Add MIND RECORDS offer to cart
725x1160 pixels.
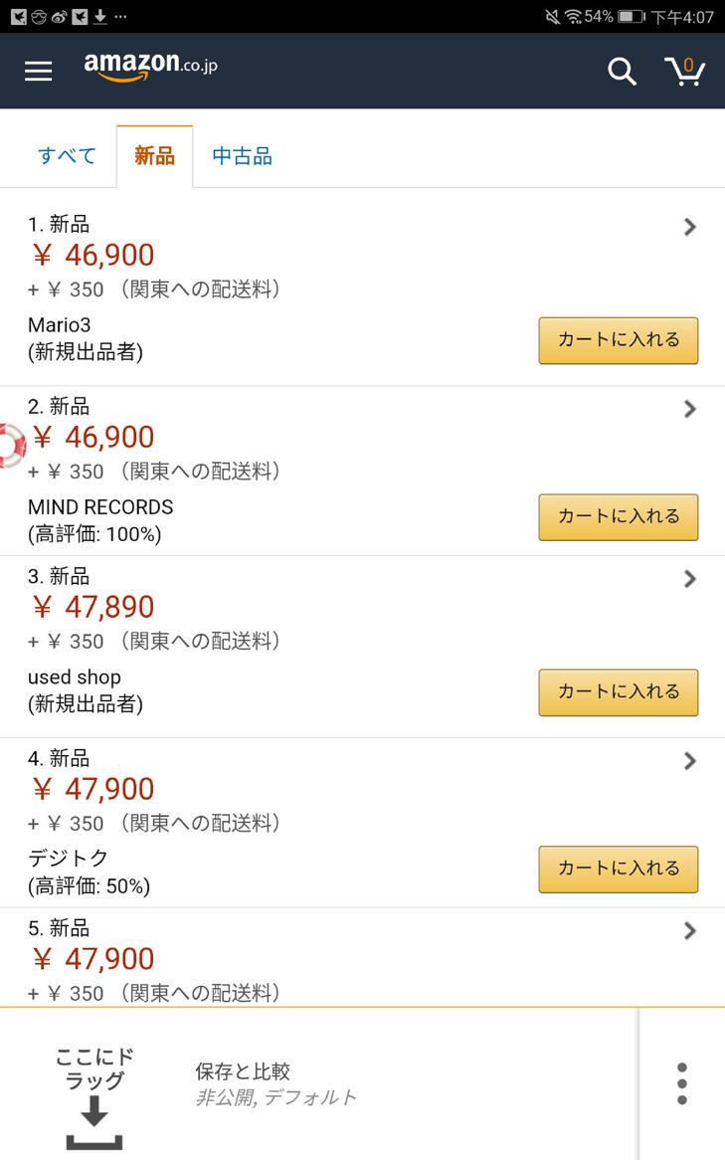point(619,517)
